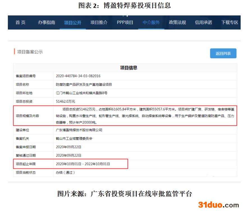244x211 pixels.
Task: Go to the 首页 navigation item
Action: click(20, 22)
